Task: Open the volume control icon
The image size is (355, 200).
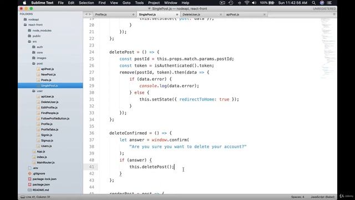Action: [x=254, y=3]
